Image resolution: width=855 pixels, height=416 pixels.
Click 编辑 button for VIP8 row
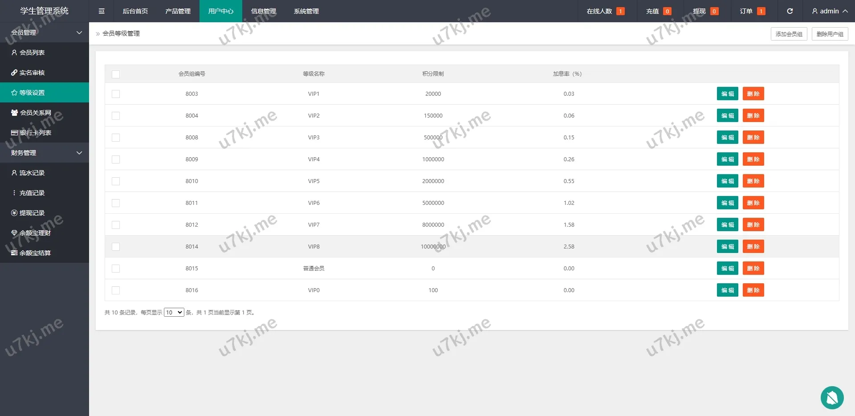coord(727,247)
